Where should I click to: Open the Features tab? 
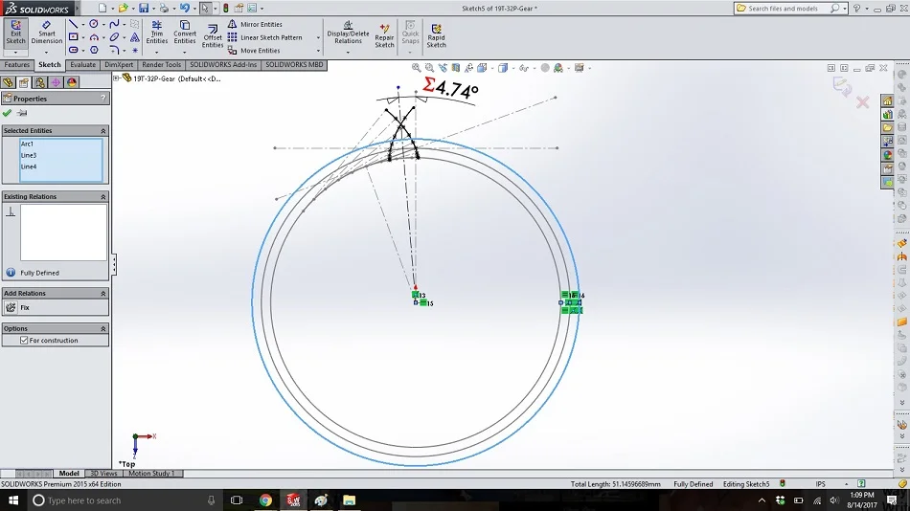(x=17, y=65)
